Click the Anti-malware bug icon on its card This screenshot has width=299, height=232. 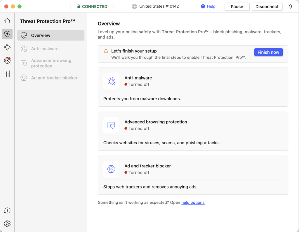111,81
